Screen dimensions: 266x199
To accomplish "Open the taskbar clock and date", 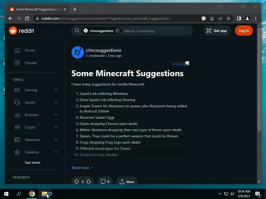I will pyautogui.click(x=244, y=194).
